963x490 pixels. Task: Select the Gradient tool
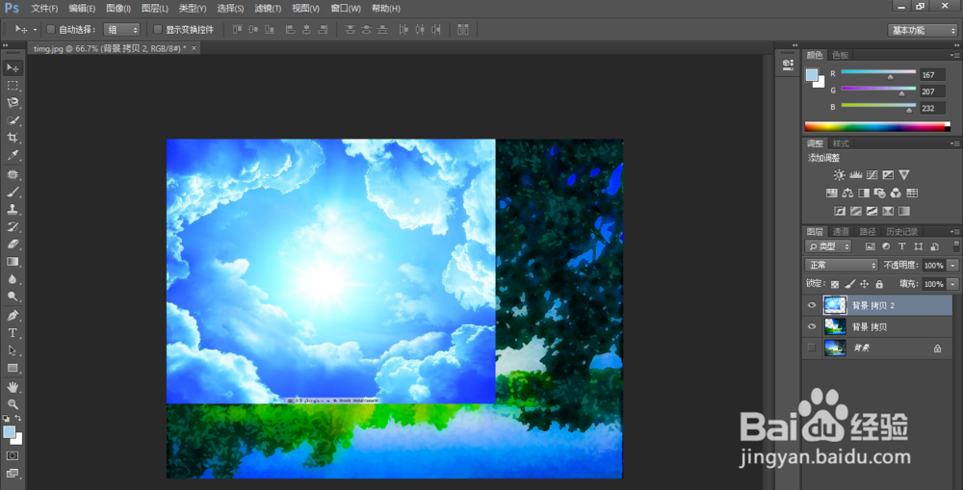[x=13, y=262]
